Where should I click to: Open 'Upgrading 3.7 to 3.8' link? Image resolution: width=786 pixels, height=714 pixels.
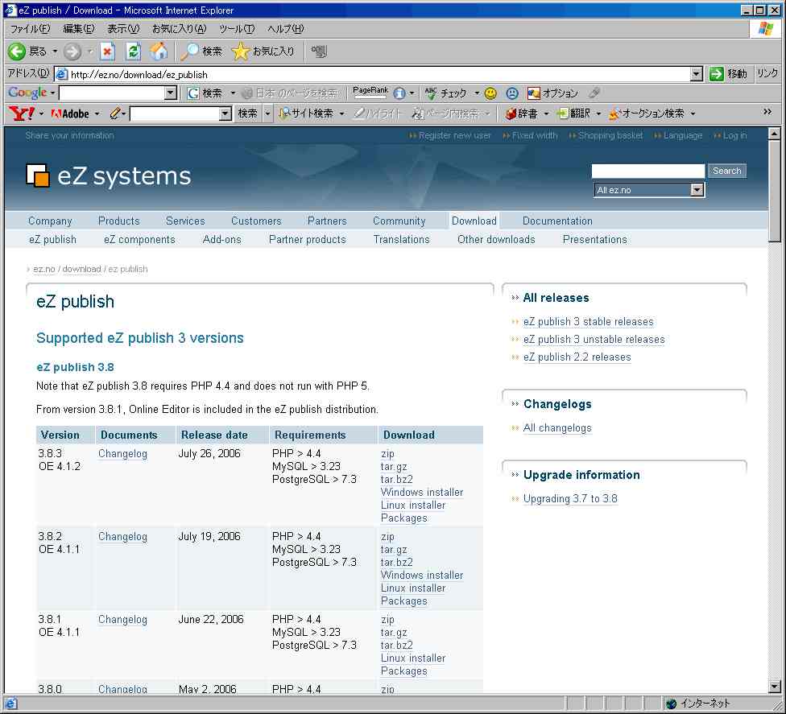[x=570, y=499]
